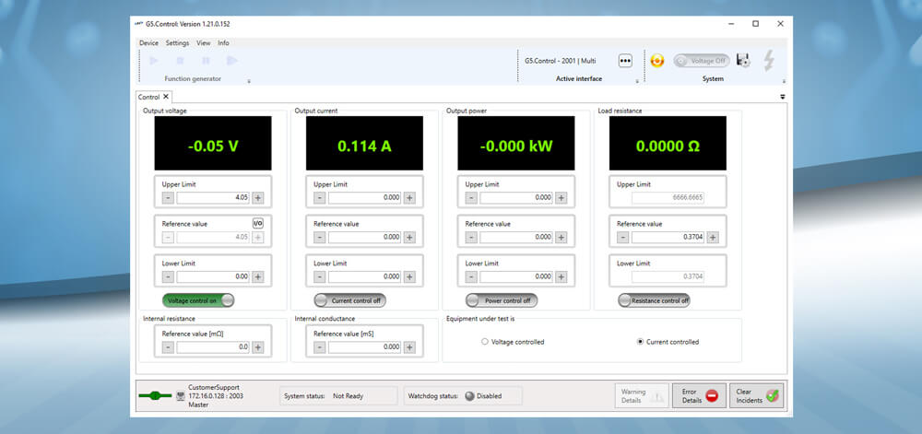922x434 pixels.
Task: Open the Device menu
Action: click(x=148, y=43)
